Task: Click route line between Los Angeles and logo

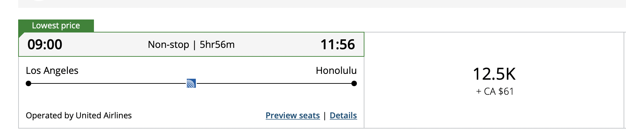Action: [109, 83]
